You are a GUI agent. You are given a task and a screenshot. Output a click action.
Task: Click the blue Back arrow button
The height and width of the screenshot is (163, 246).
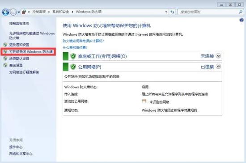(x=5, y=12)
